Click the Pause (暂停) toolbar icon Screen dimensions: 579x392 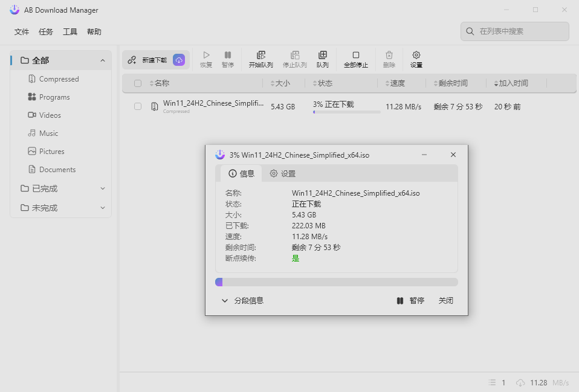click(228, 55)
